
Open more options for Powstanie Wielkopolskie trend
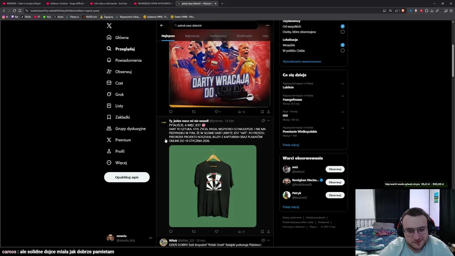[x=343, y=128]
